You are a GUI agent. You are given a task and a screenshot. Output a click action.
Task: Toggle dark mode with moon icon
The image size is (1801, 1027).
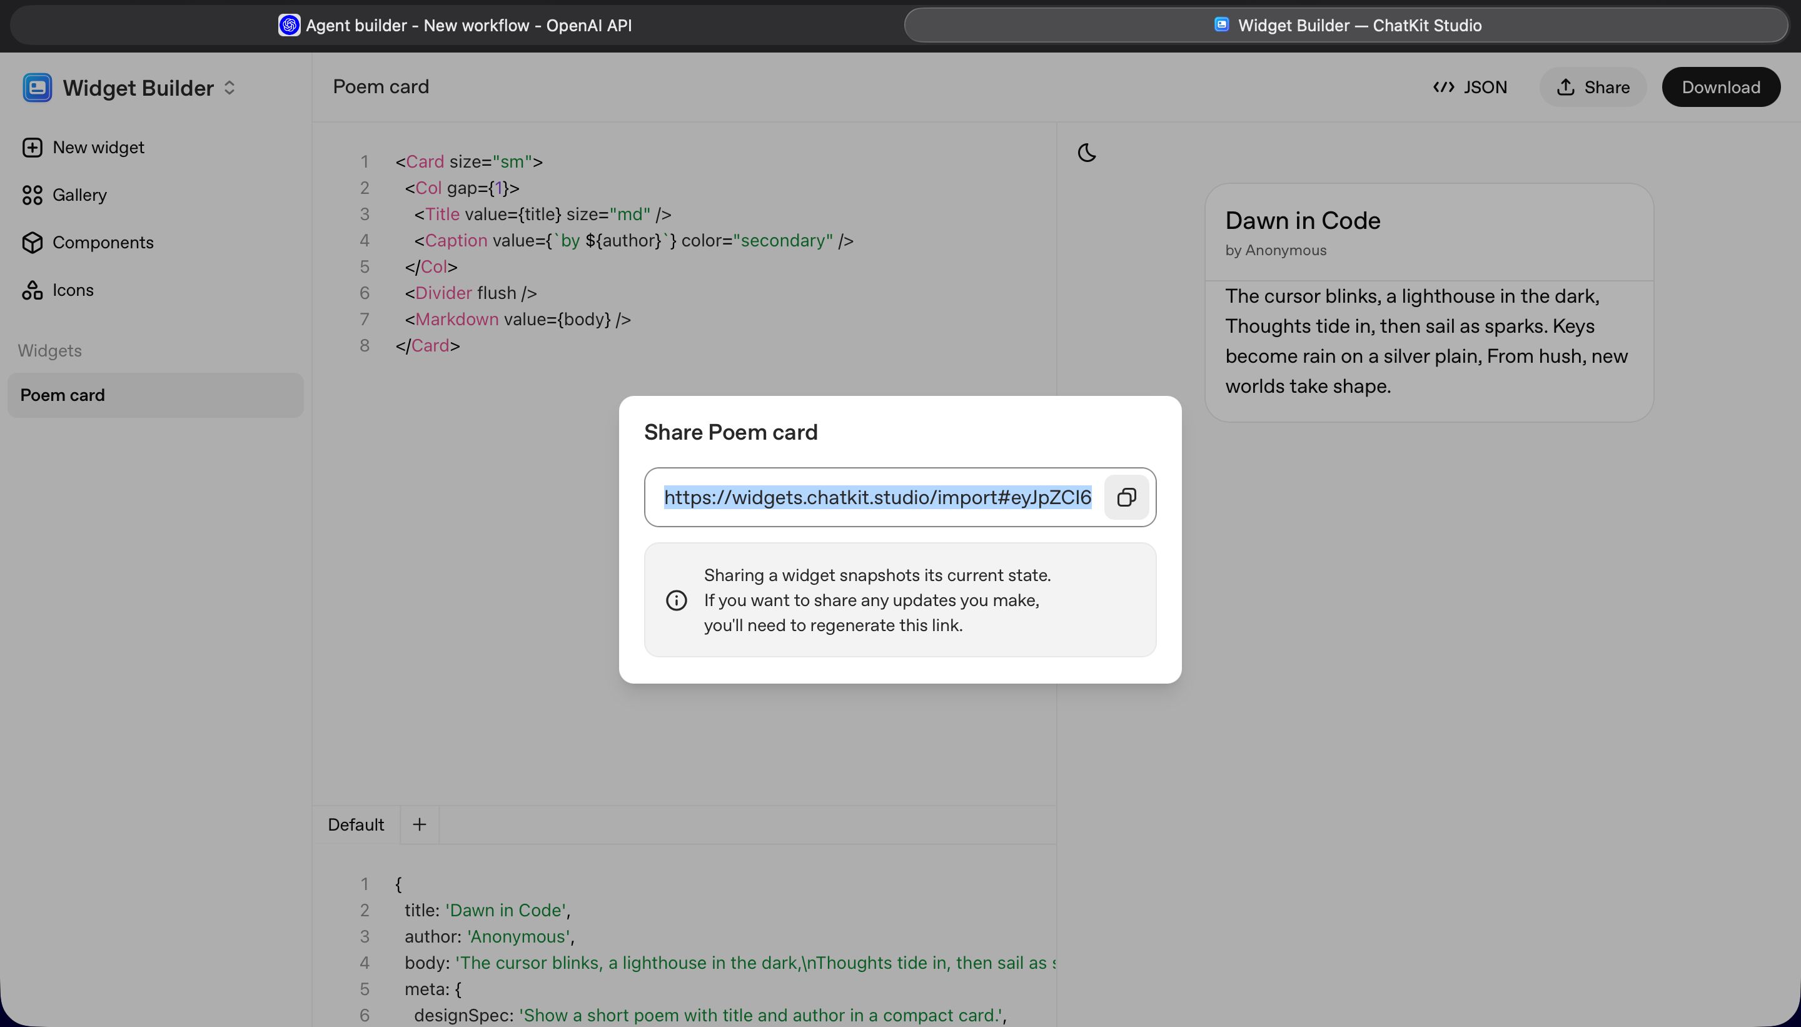click(1087, 153)
